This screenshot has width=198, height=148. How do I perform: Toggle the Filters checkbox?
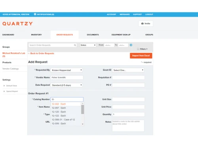pyautogui.click(x=138, y=49)
